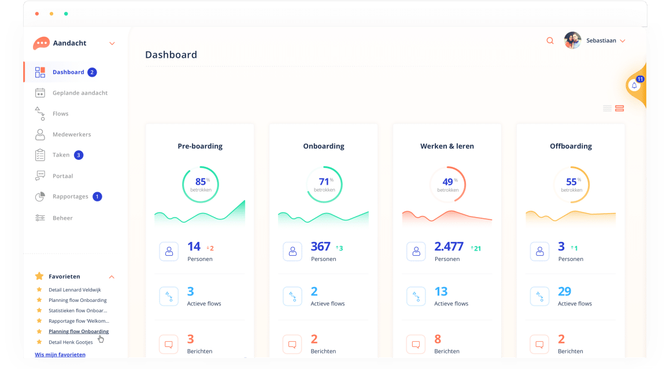Switch to orange card view layout

coord(619,108)
